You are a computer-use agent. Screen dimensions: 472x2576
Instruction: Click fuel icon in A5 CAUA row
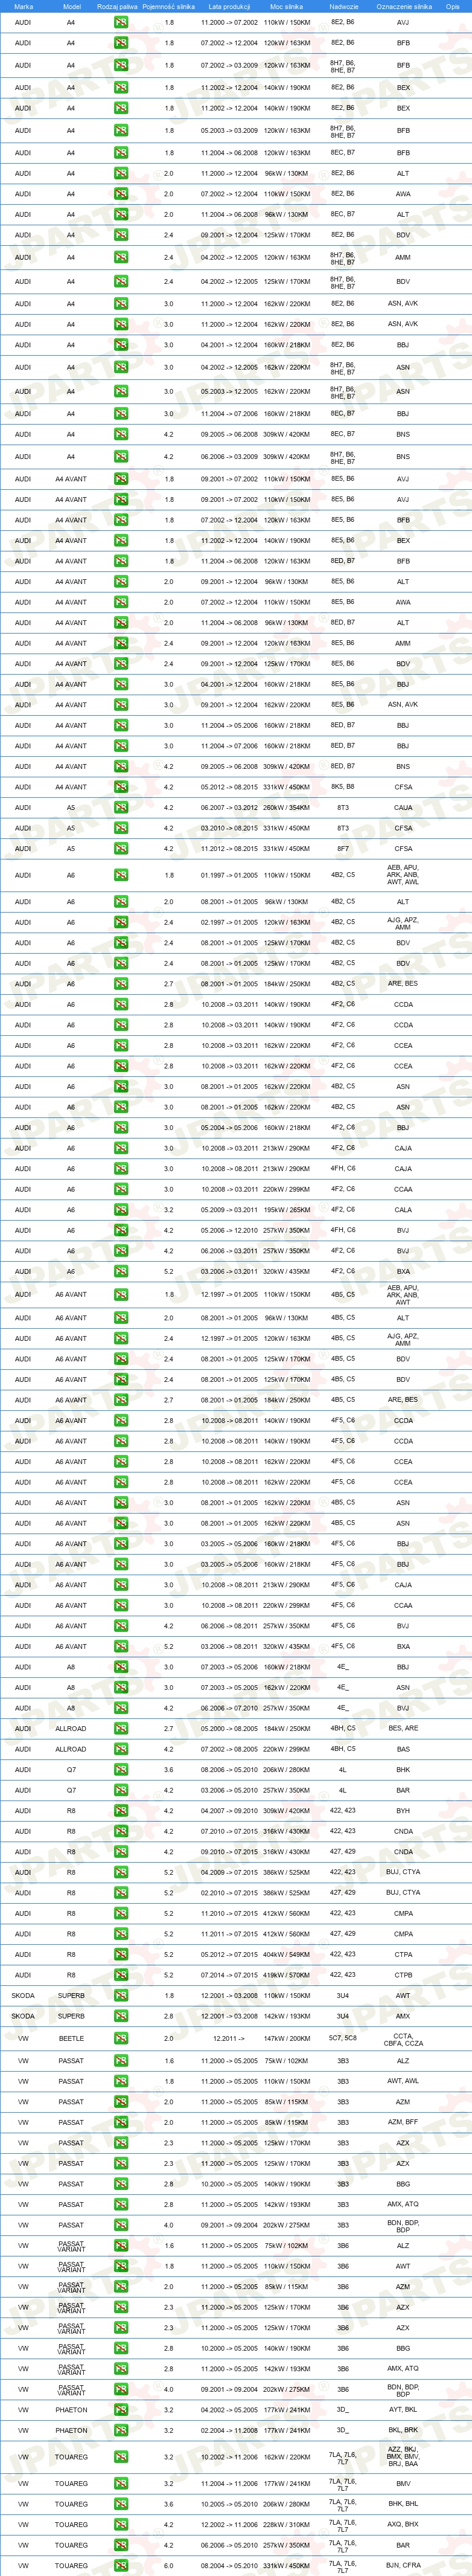pyautogui.click(x=121, y=808)
